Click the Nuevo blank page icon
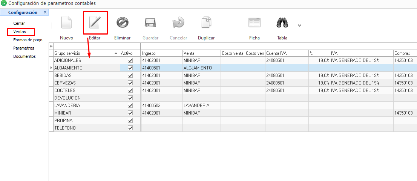Screen dimensions: 417x181 pyautogui.click(x=66, y=23)
